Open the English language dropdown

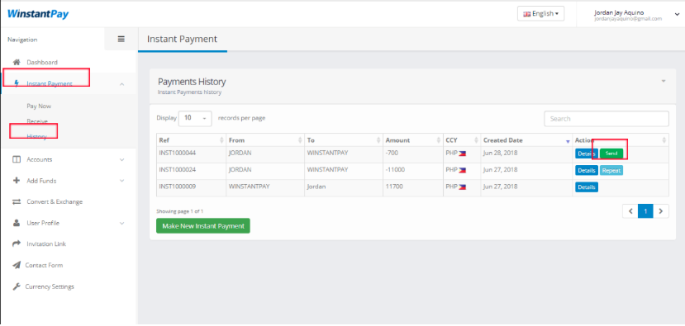pyautogui.click(x=541, y=13)
